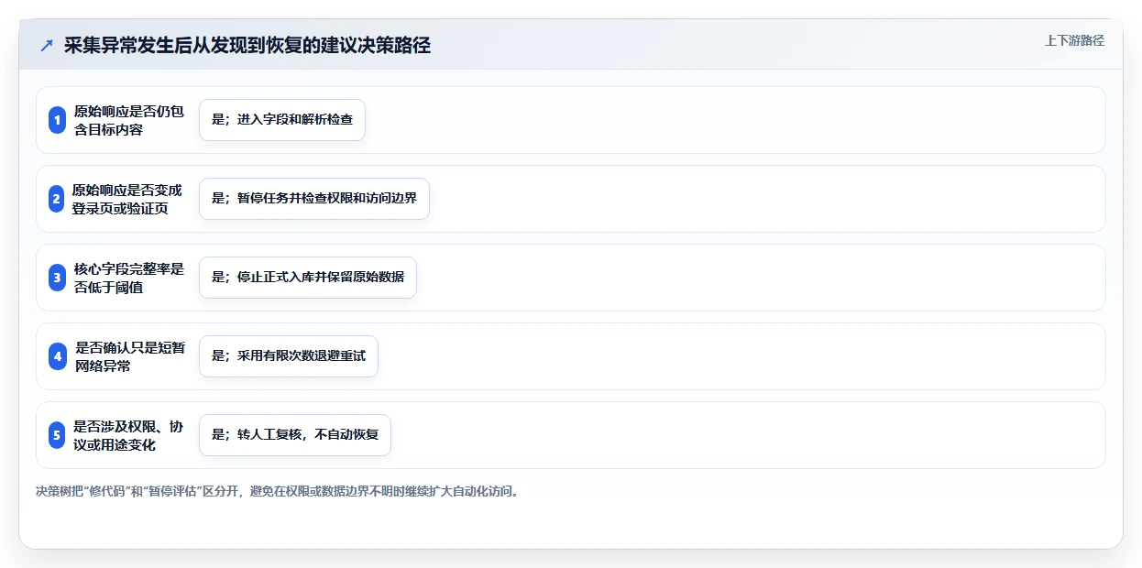1142x568 pixels.
Task: Click the 上下游路径 label in the header
Action: (x=1074, y=40)
